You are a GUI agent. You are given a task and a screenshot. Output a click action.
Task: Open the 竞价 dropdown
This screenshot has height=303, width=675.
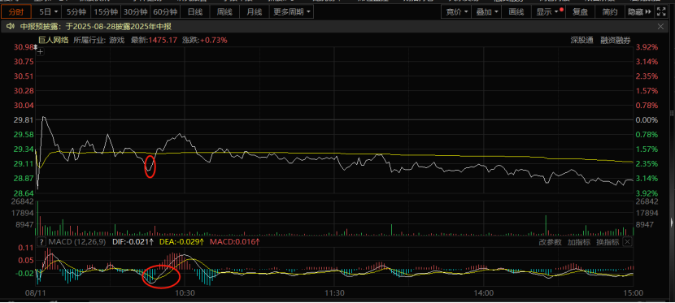[456, 12]
